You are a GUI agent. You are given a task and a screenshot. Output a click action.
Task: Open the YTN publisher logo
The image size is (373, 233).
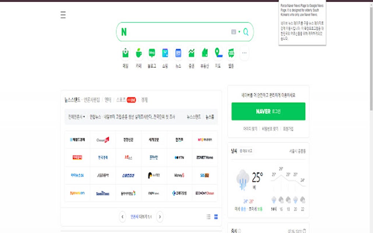[179, 157]
